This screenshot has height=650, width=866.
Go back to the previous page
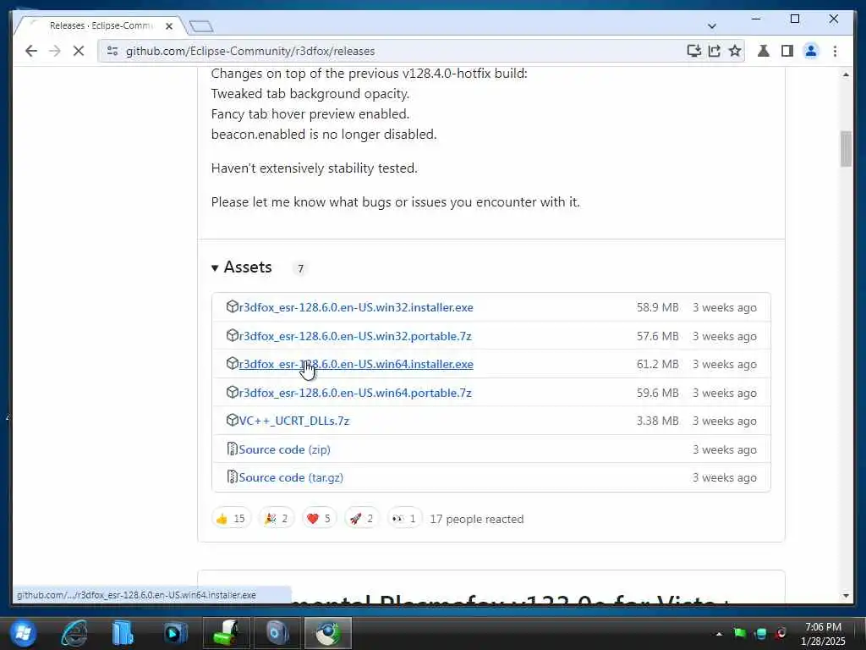pyautogui.click(x=31, y=51)
